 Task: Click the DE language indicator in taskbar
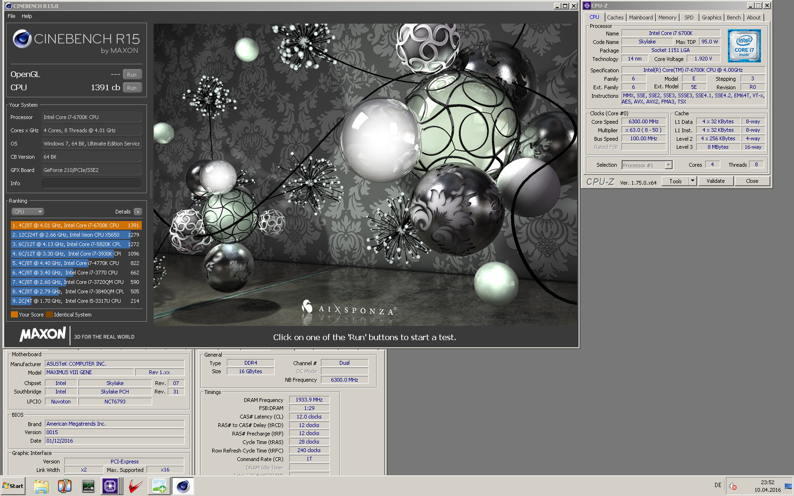click(x=718, y=485)
